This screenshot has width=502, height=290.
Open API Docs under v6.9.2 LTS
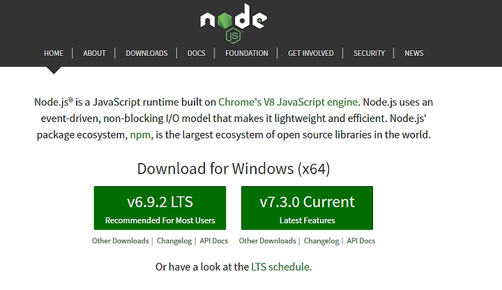click(214, 241)
